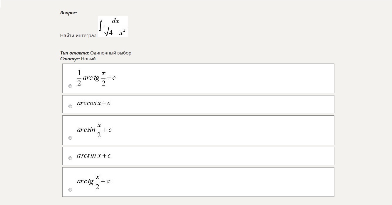Click the arccos x + c formula text
392x205 pixels.
(x=94, y=103)
